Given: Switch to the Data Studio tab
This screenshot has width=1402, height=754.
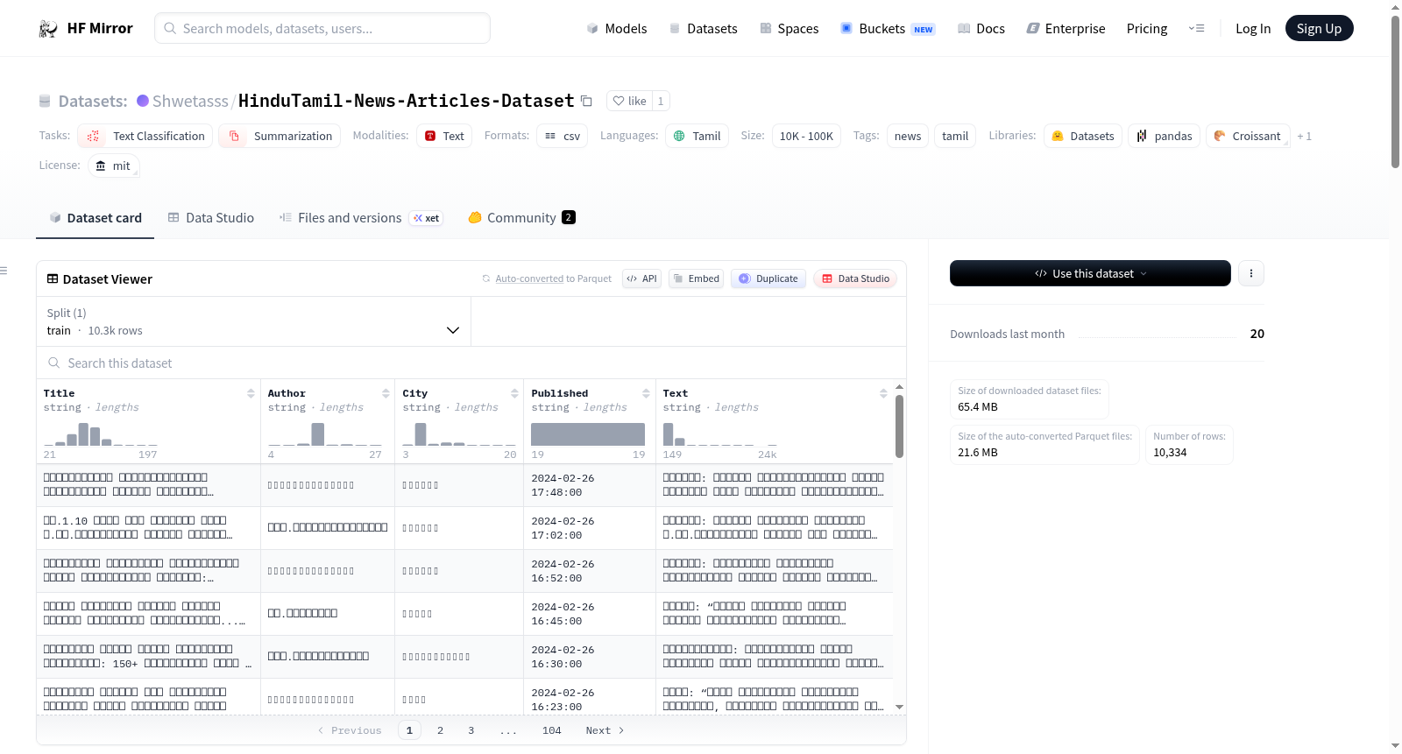Looking at the screenshot, I should [211, 218].
